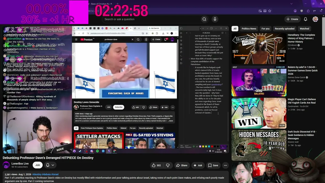Image resolution: width=325 pixels, height=183 pixels.
Task: Open more actions menu beside Save
Action: [225, 165]
